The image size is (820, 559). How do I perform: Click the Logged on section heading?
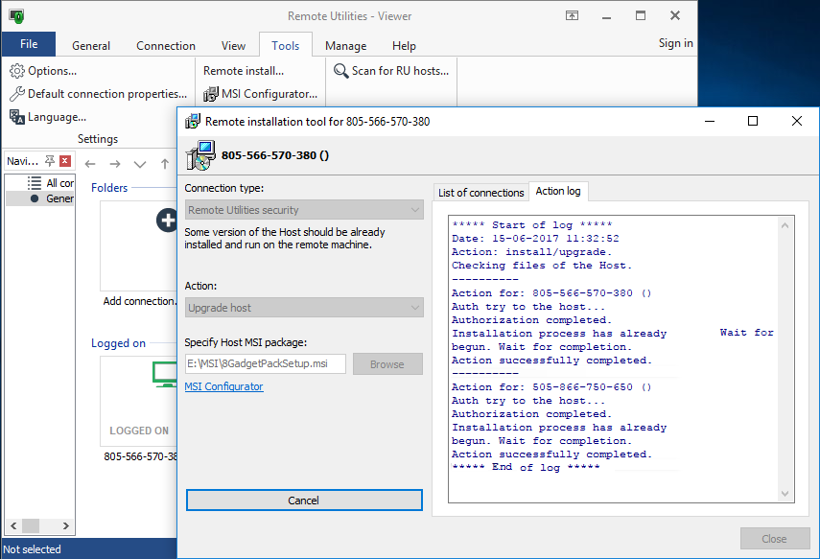[118, 343]
